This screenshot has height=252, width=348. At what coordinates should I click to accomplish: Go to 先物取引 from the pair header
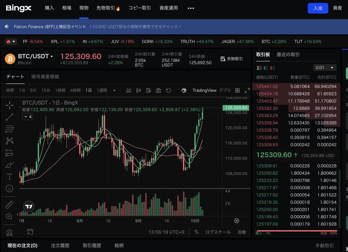tap(232, 59)
